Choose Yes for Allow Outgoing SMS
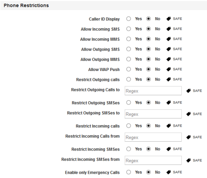The height and width of the screenshot is (178, 207). (x=128, y=49)
